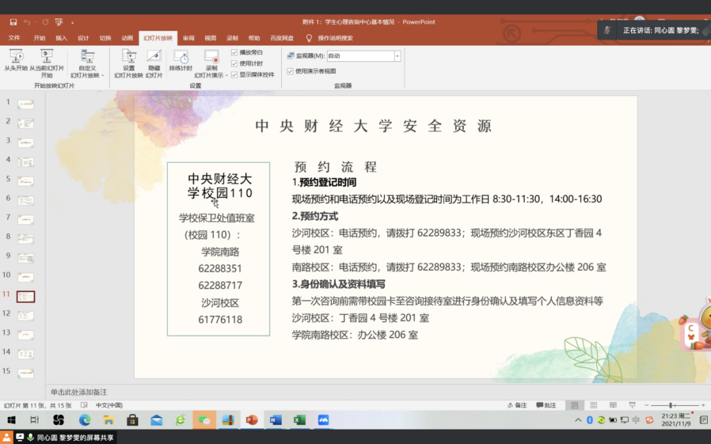Click spell check icon in status bar

click(84, 405)
